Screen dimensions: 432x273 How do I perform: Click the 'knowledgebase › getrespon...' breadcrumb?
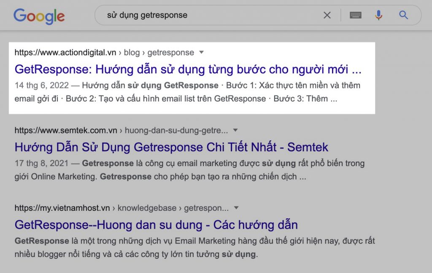tap(173, 208)
